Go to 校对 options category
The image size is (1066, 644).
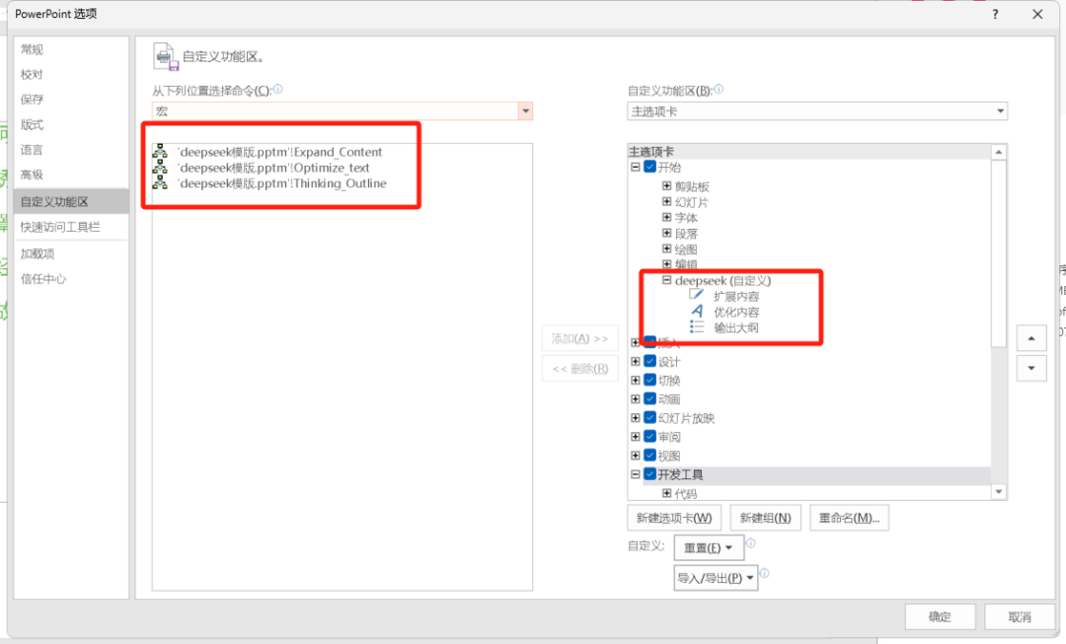[71, 74]
